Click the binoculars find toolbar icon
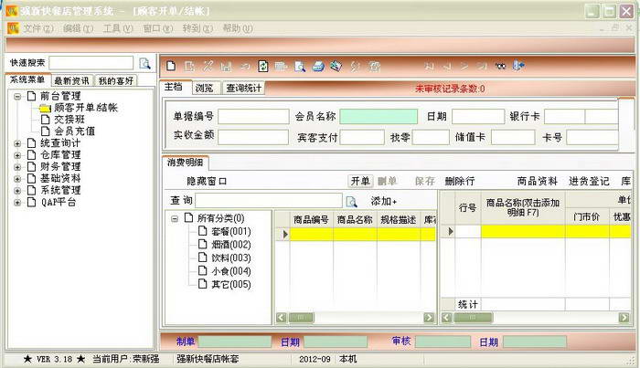Screen dimensions: 640x368 coord(500,66)
